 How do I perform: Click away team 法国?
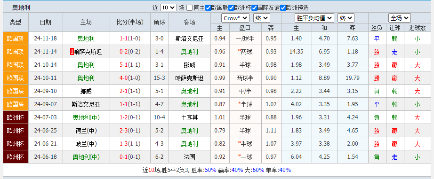(190, 157)
